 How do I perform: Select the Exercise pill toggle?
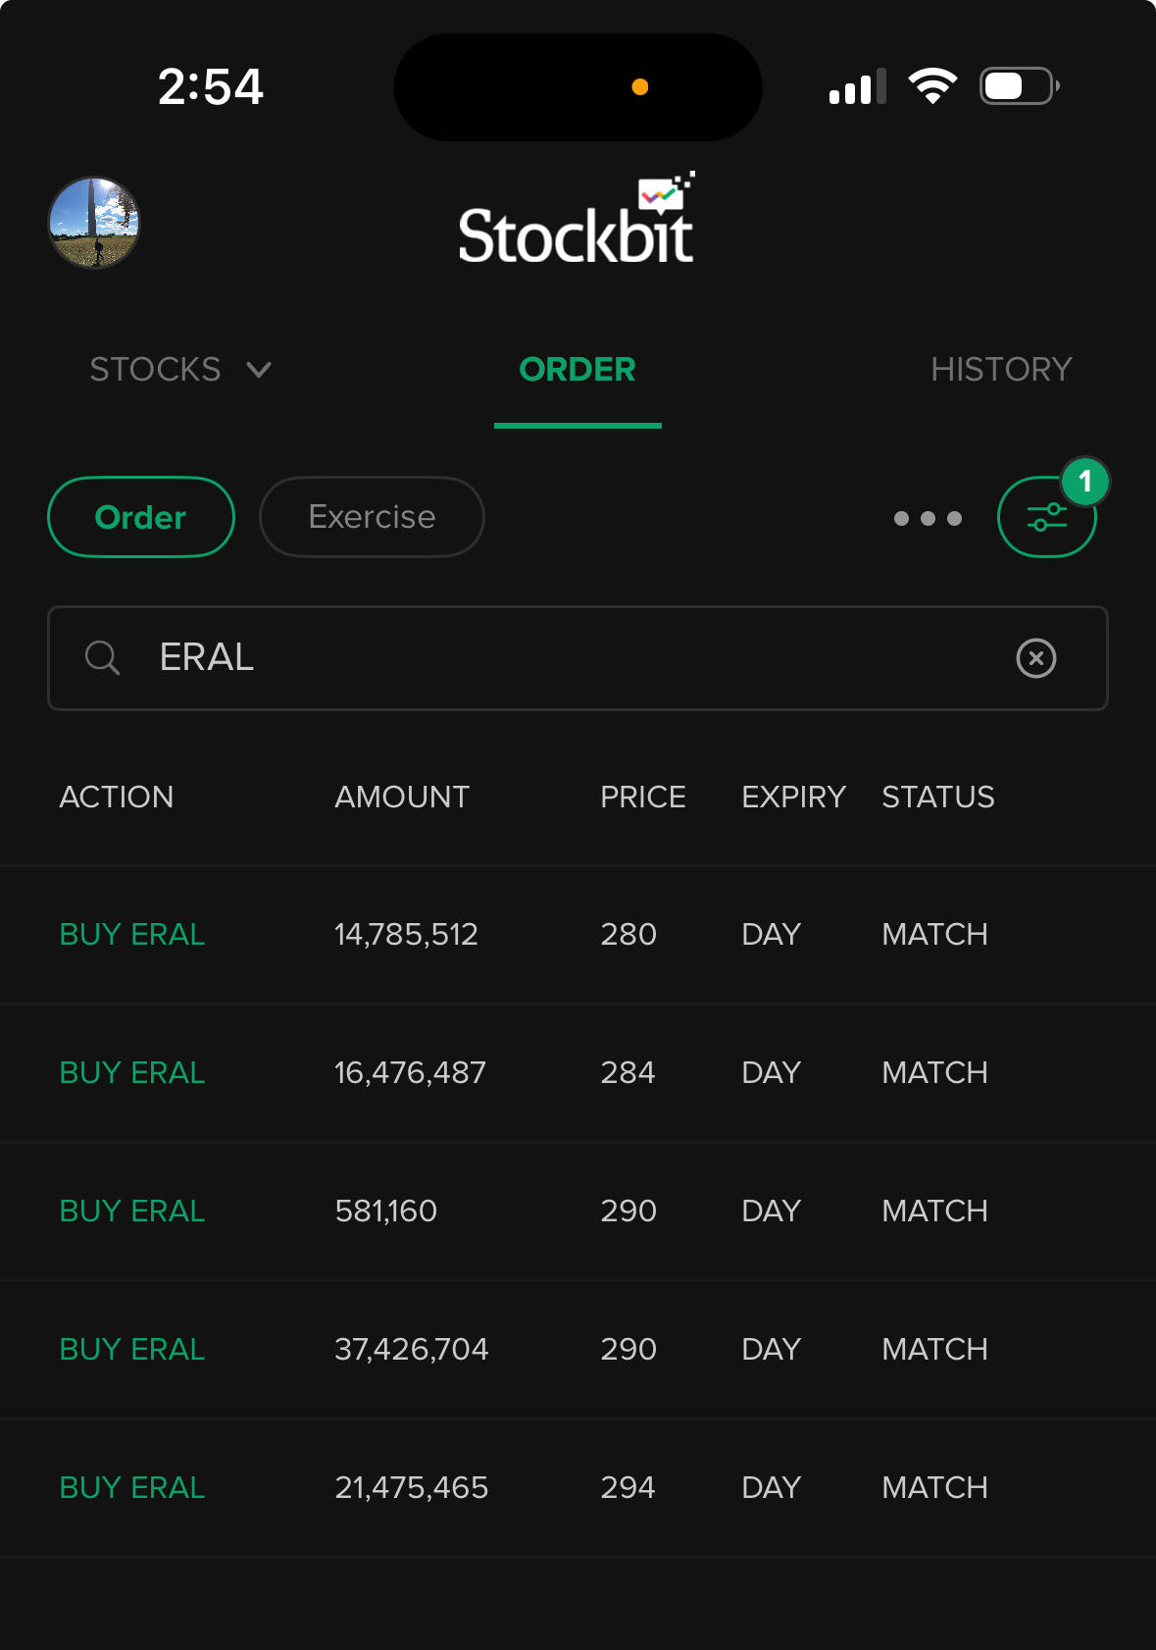(x=372, y=517)
